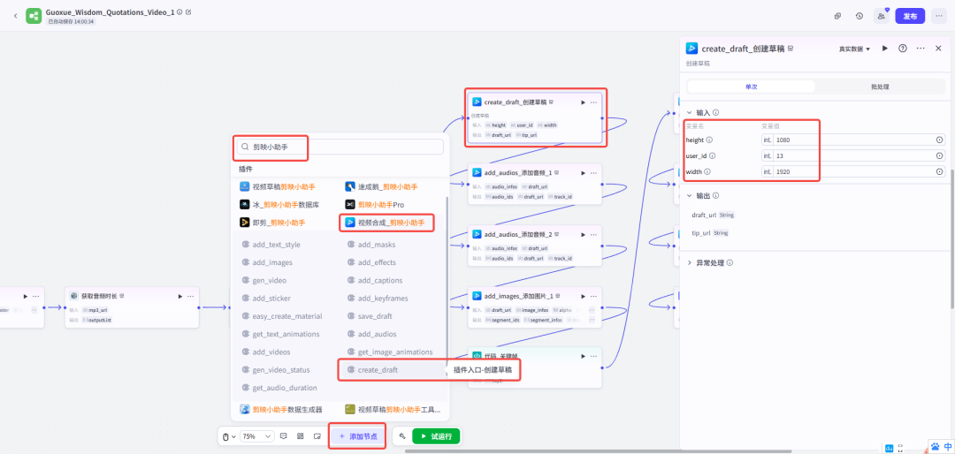Run the 获取音频时长 node
This screenshot has height=454, width=955.
coord(180,297)
